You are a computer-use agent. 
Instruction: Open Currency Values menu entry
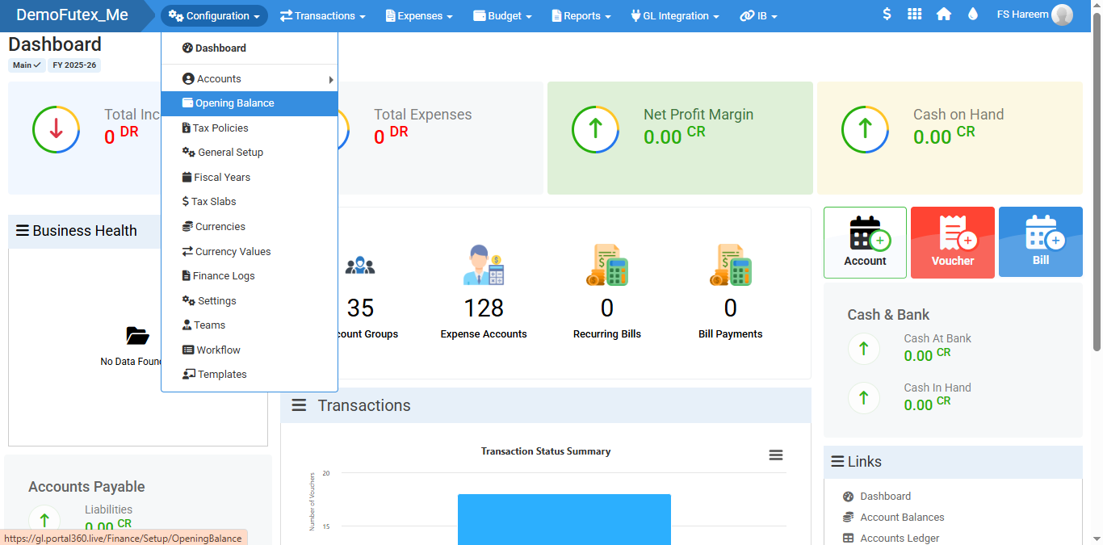(x=233, y=252)
